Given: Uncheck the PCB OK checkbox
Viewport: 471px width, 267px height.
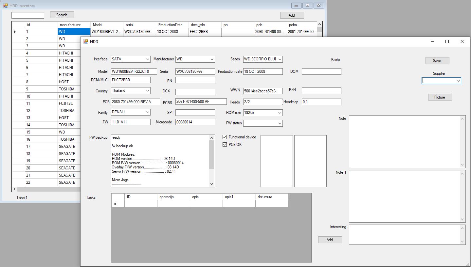Looking at the screenshot, I should [x=225, y=145].
